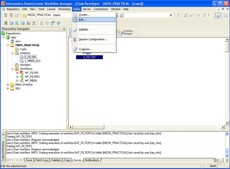This screenshot has width=230, height=169.
Task: Click the serv server icon in tree
Action: click(12, 41)
